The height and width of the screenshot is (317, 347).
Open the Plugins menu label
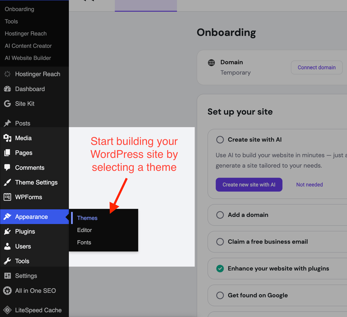point(25,231)
